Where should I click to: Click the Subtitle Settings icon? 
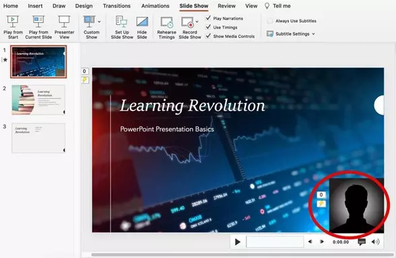tap(270, 34)
